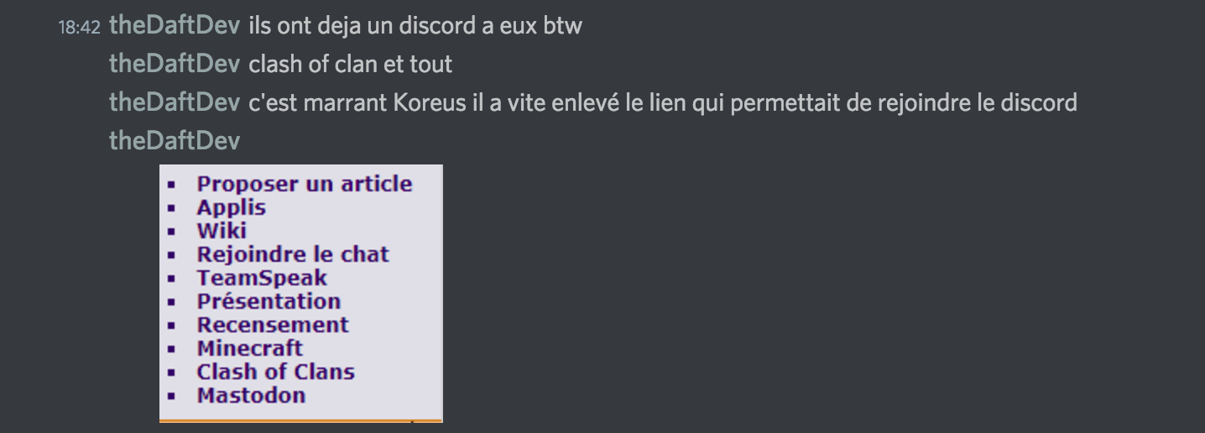Click the 18:42 message timestamp

click(x=79, y=28)
